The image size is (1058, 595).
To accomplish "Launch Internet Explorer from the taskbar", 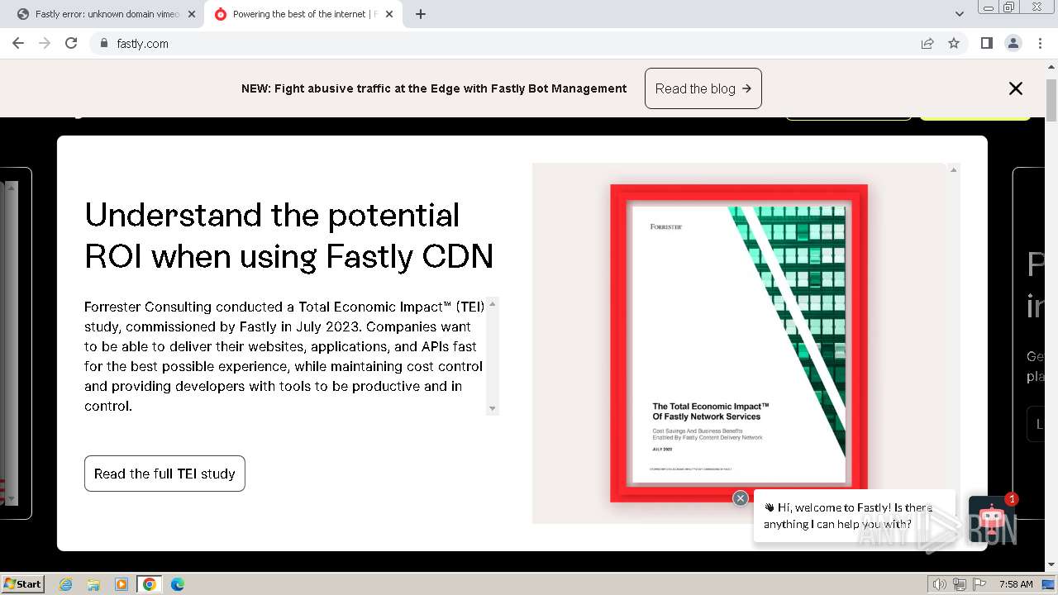I will pos(66,584).
